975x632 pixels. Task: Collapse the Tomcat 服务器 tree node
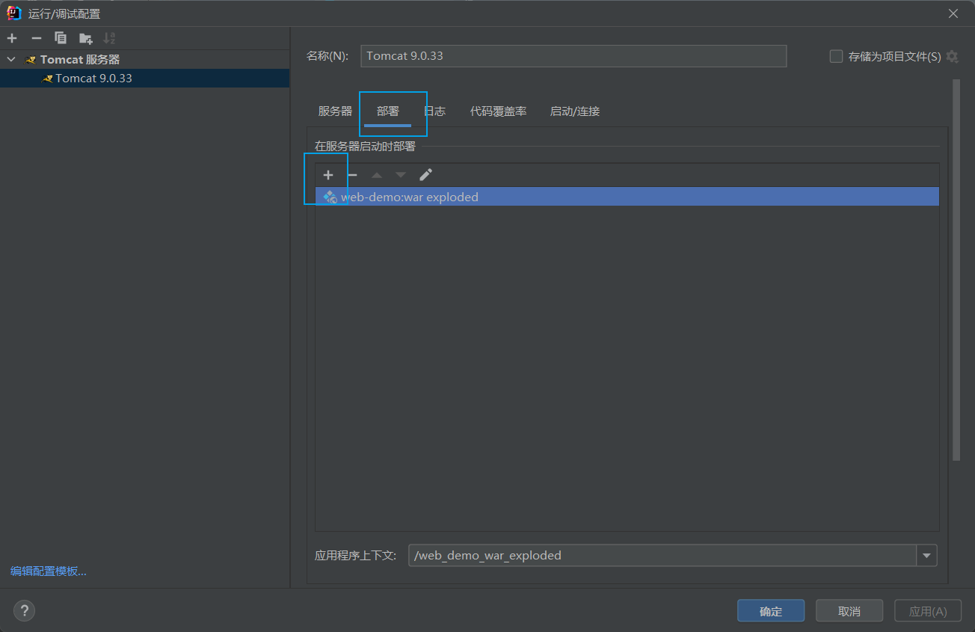pos(11,59)
